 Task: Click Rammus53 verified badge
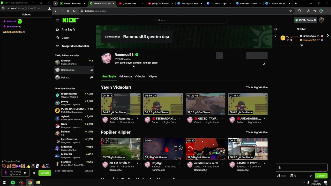[x=137, y=55]
